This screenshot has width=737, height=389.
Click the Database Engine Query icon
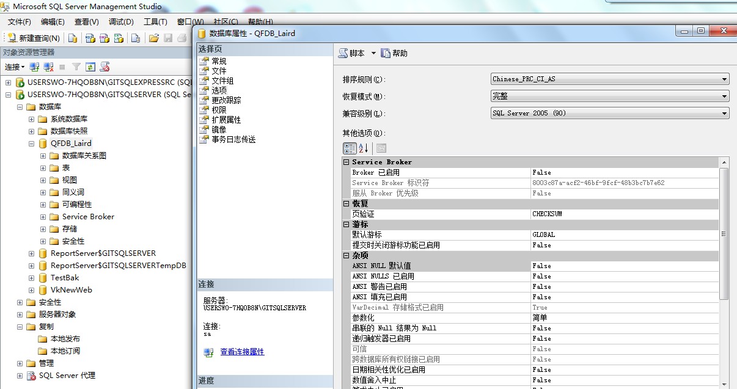pos(73,38)
